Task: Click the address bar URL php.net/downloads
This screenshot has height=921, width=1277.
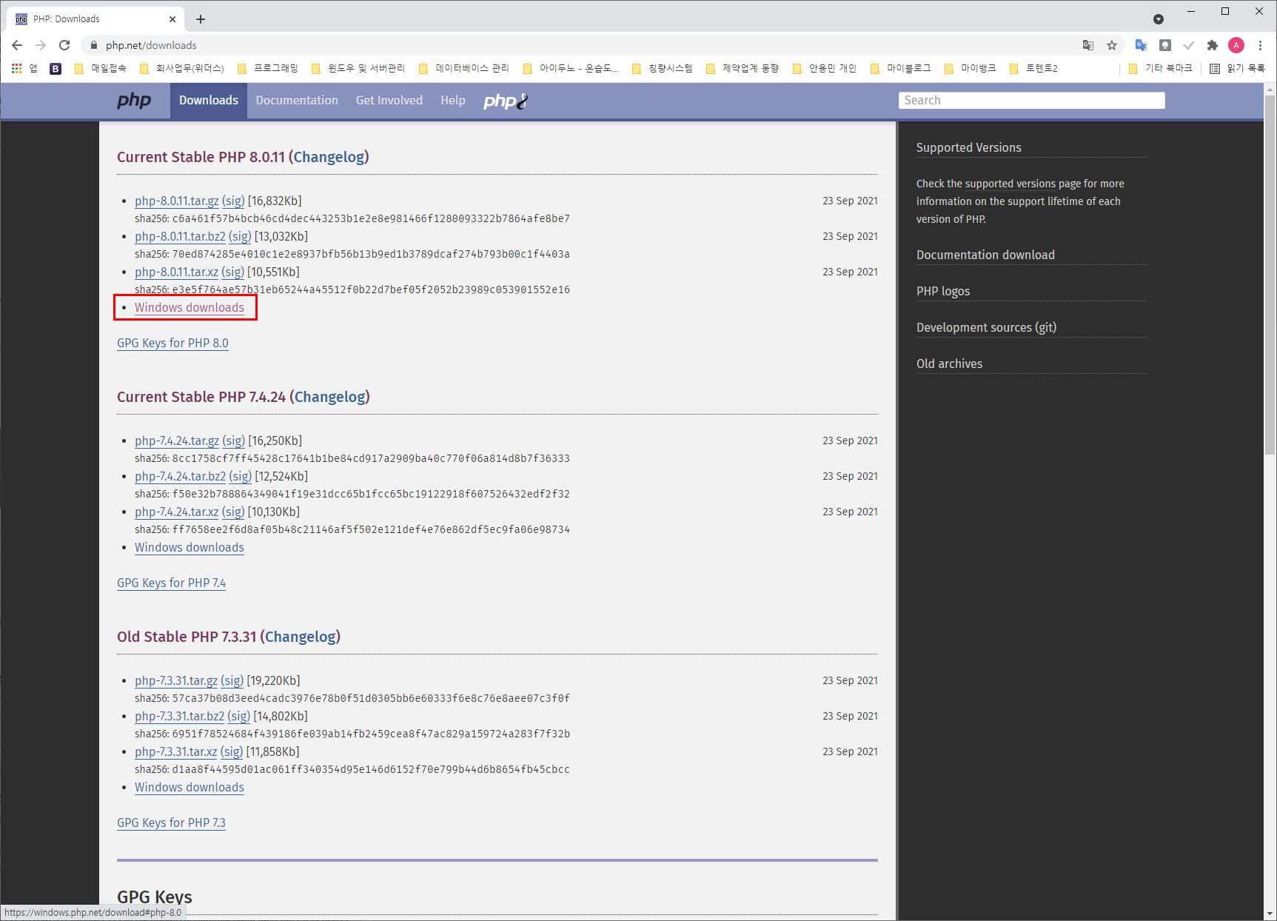Action: click(x=151, y=45)
